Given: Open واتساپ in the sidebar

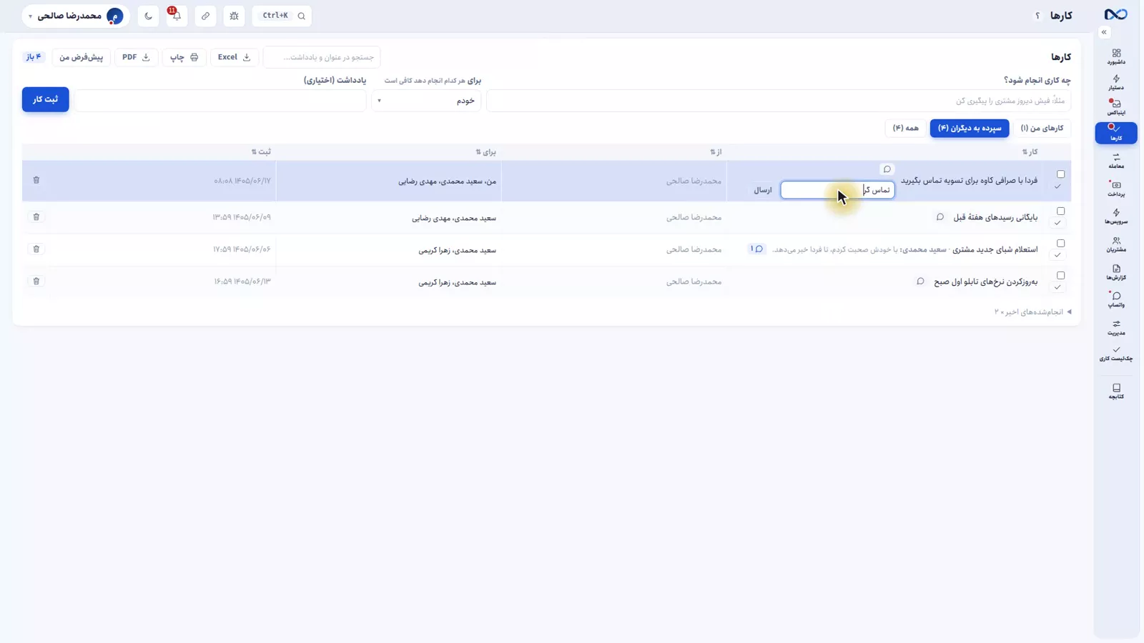Looking at the screenshot, I should click(1115, 299).
